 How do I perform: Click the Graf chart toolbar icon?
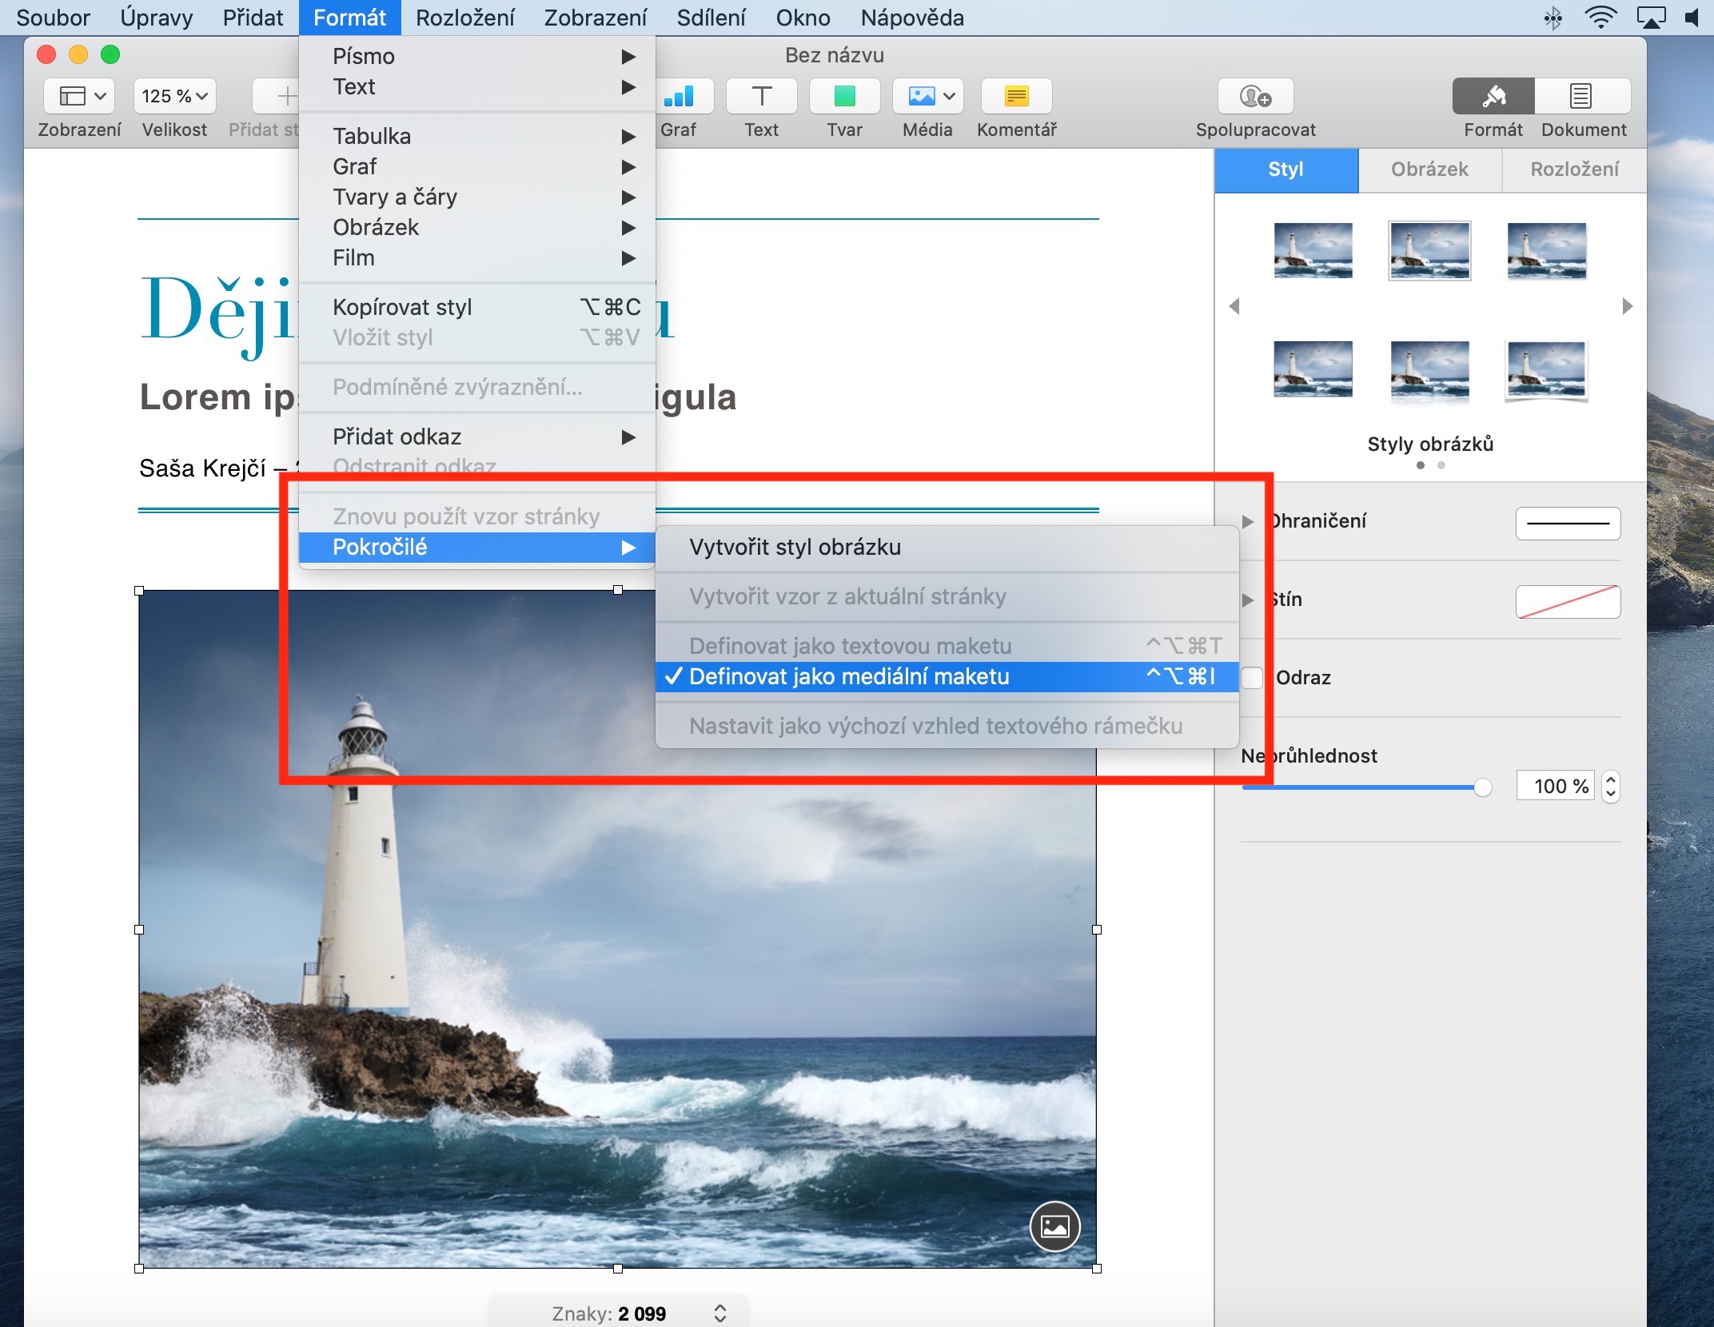(679, 97)
